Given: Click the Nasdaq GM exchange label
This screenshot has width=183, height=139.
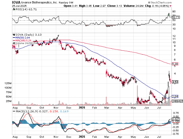Looking at the screenshot, I should point(66,3).
